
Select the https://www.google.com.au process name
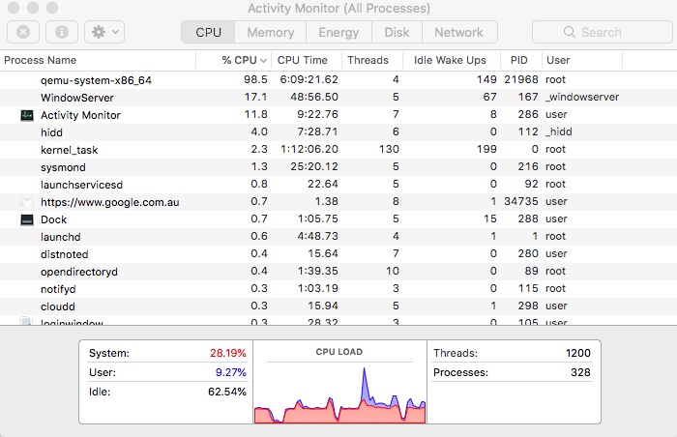click(109, 202)
